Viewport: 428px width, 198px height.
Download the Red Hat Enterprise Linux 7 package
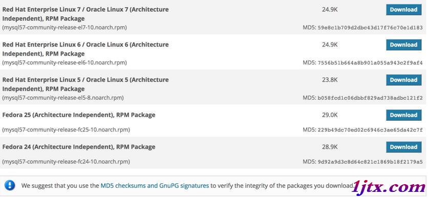click(403, 10)
